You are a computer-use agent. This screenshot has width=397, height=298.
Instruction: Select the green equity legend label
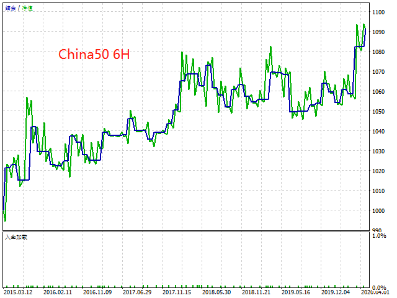[27, 8]
